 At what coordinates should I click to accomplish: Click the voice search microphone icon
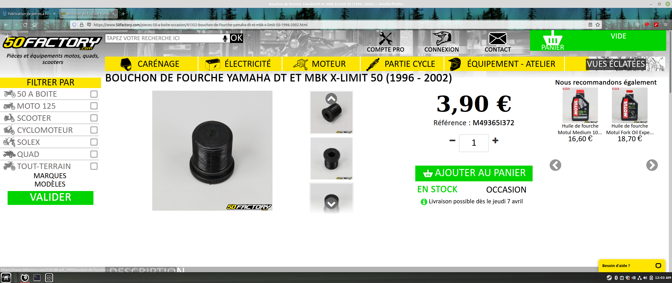coord(225,39)
